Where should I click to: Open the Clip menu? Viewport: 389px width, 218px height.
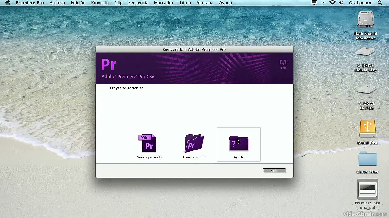point(119,3)
